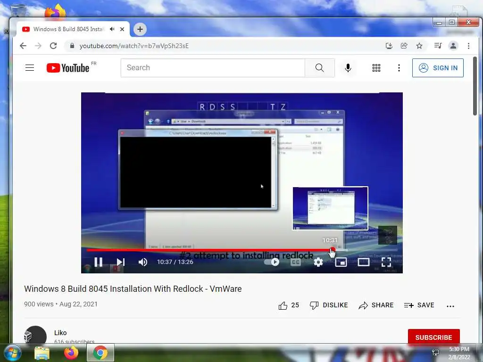This screenshot has width=483, height=362.
Task: Click the share page icon in address bar
Action: pyautogui.click(x=404, y=46)
